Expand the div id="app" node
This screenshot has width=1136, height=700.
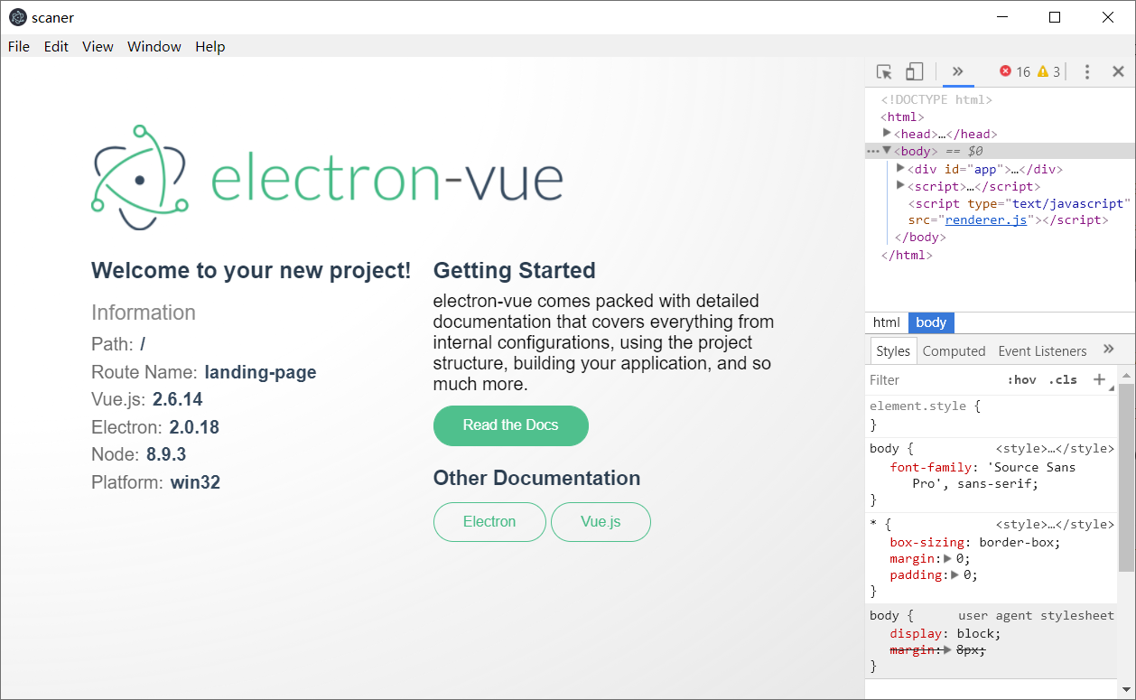pos(900,168)
